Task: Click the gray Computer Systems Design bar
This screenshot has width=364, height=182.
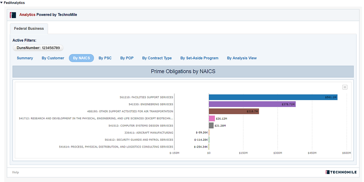Action: [211, 125]
